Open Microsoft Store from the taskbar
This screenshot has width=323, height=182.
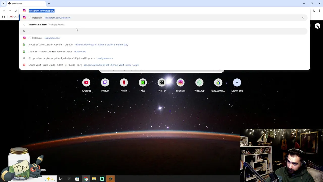pos(77,179)
